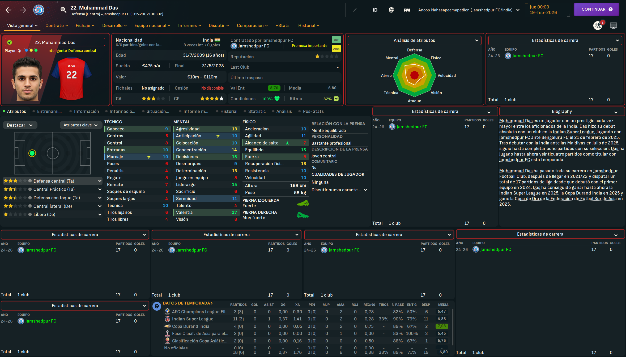Select the Análisis view option
The height and width of the screenshot is (357, 626).
point(282,111)
